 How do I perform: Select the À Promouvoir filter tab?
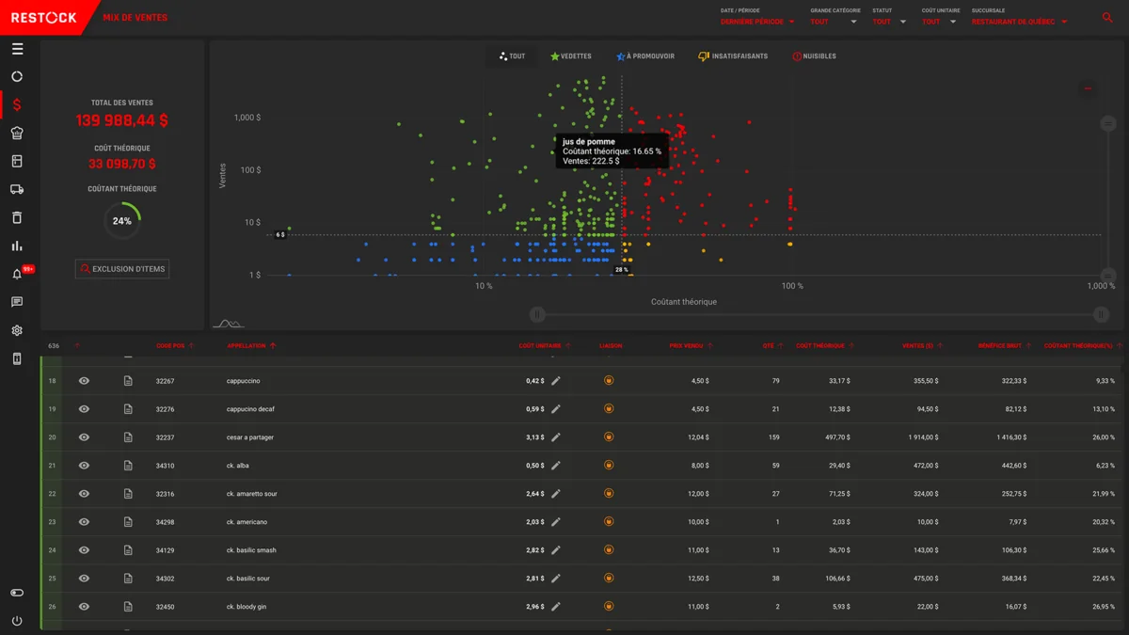(645, 56)
